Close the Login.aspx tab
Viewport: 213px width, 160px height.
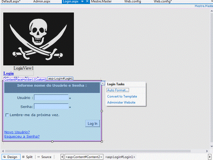tap(87, 1)
